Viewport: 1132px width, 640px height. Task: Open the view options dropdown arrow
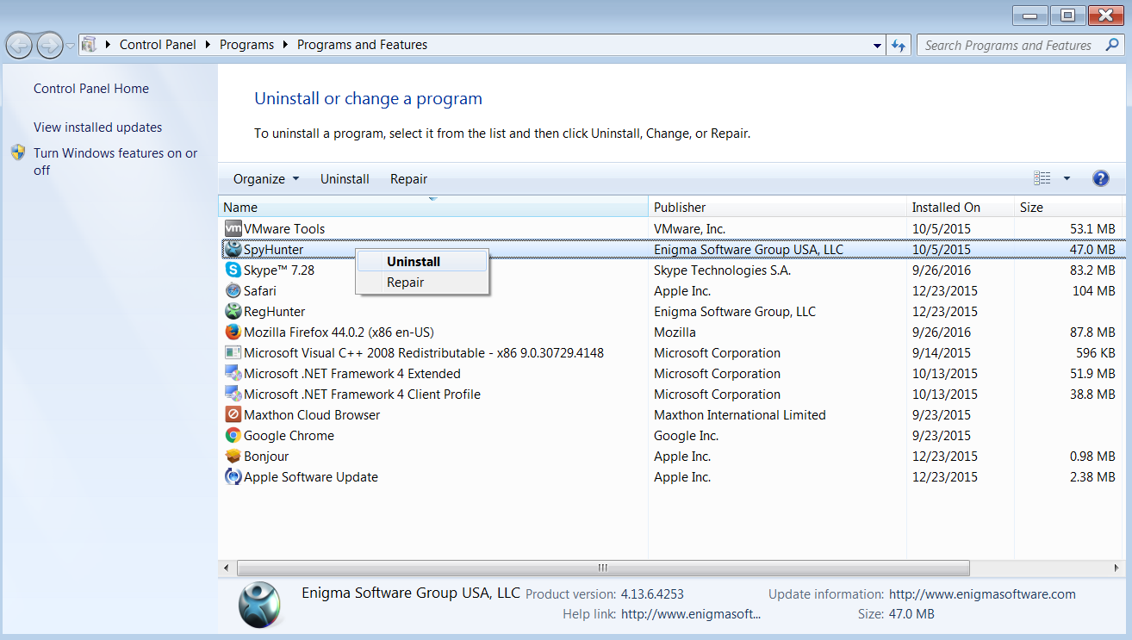pyautogui.click(x=1067, y=178)
